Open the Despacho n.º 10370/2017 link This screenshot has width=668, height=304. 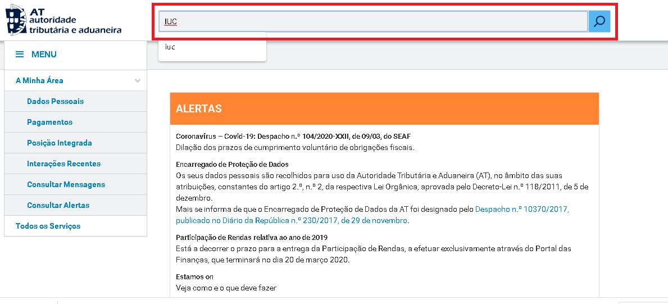pos(522,209)
